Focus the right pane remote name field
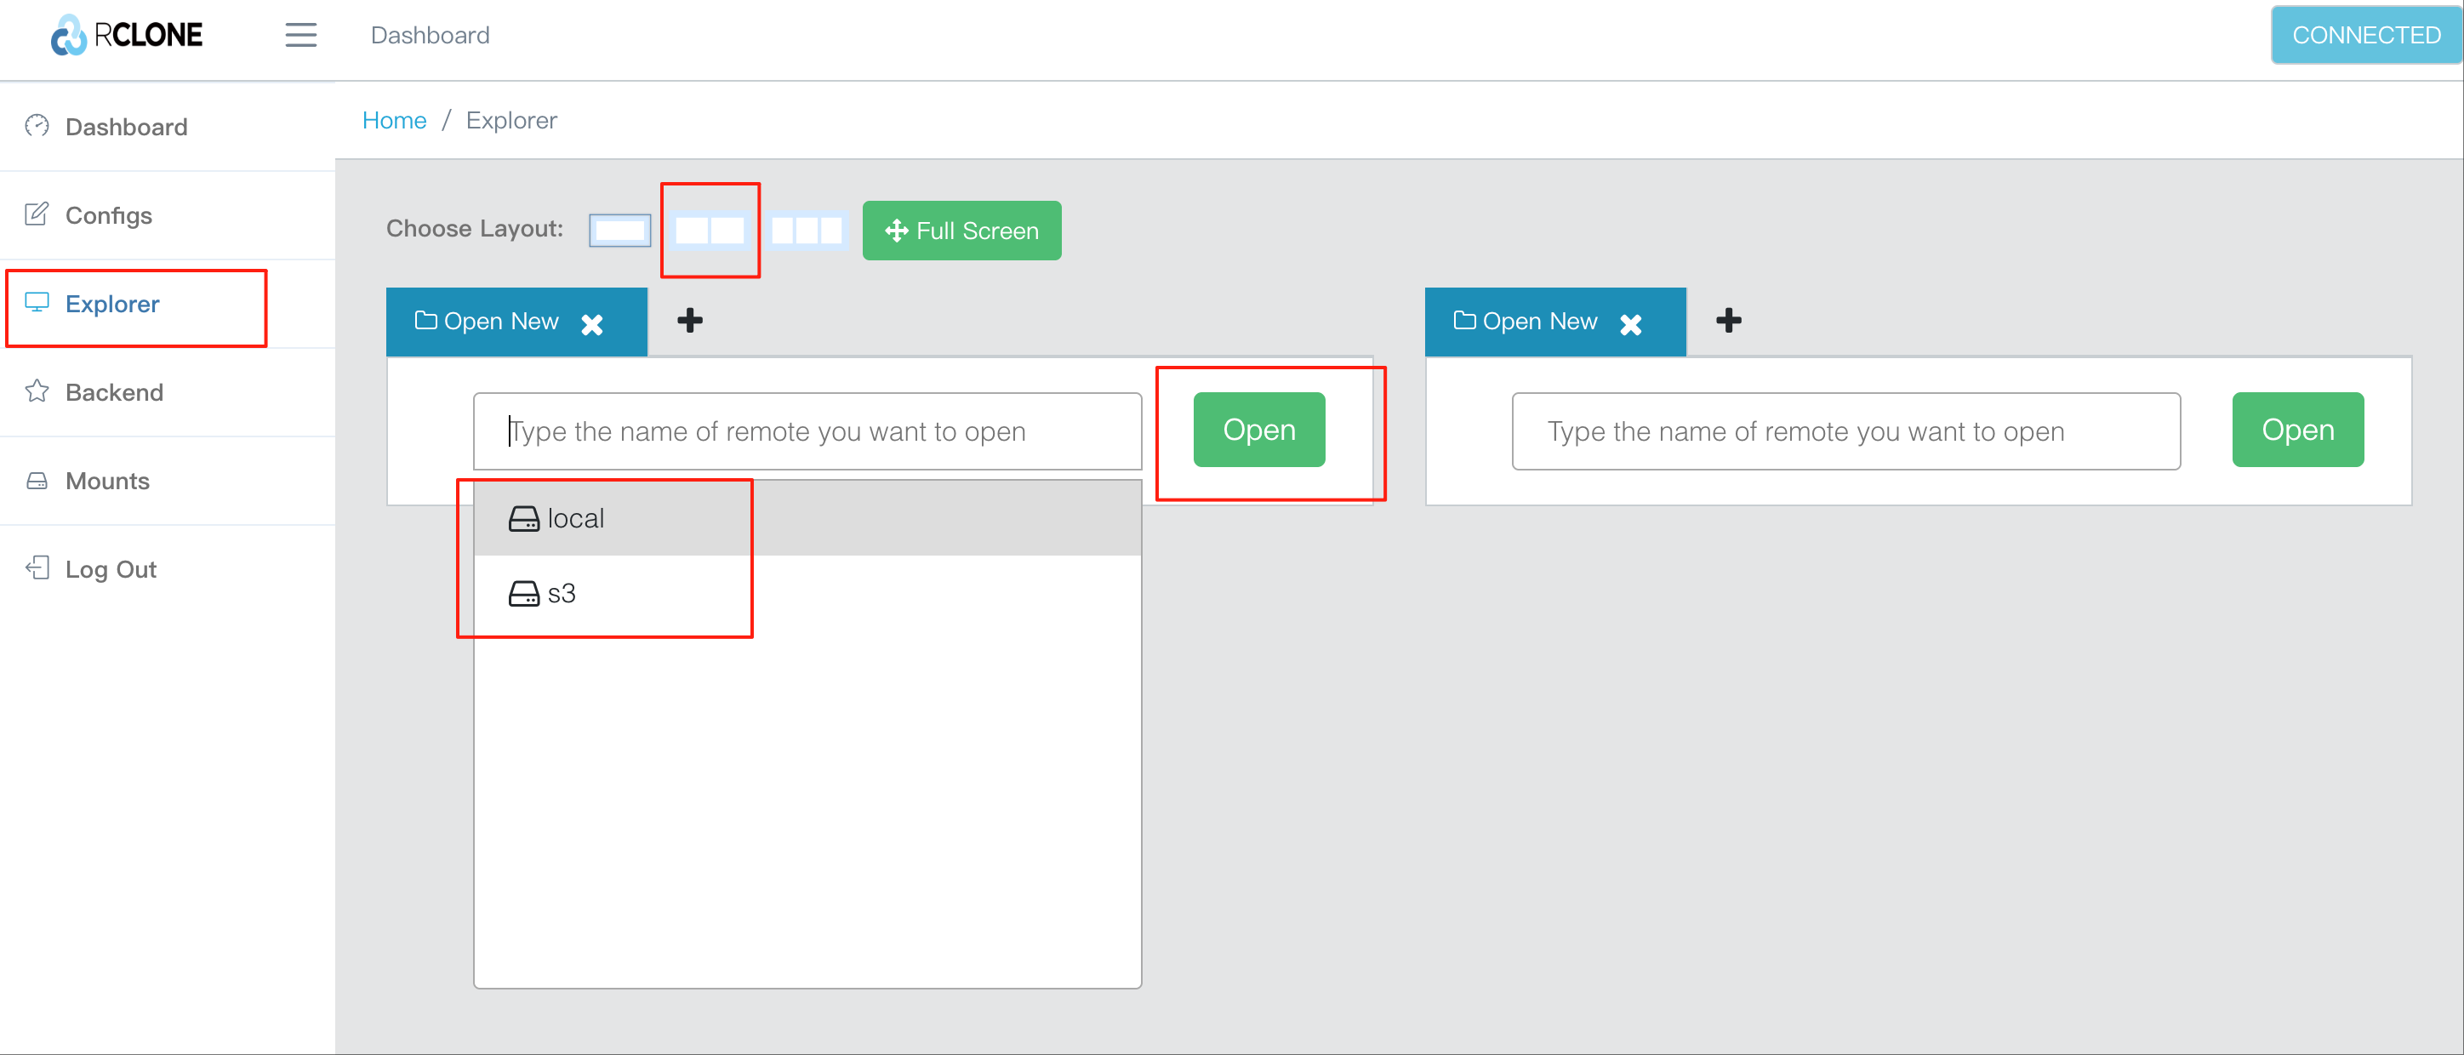Viewport: 2464px width, 1055px height. [1846, 431]
